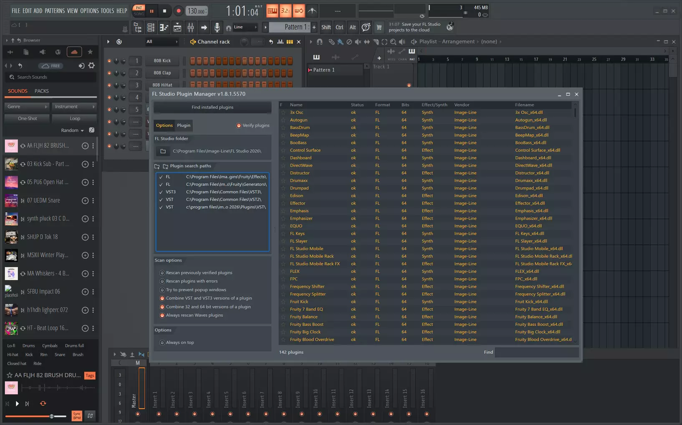Viewport: 682px width, 425px height.
Task: Click the Lo-fi tag link
Action: tap(11, 346)
